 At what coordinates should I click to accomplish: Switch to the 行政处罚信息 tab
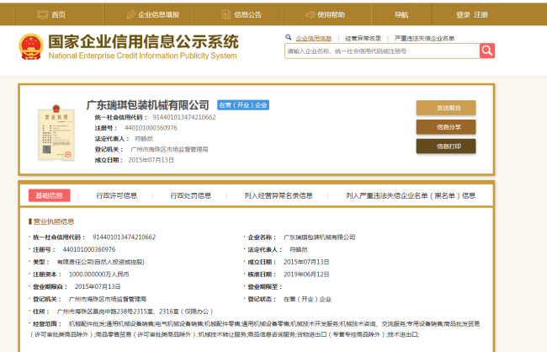click(x=190, y=195)
